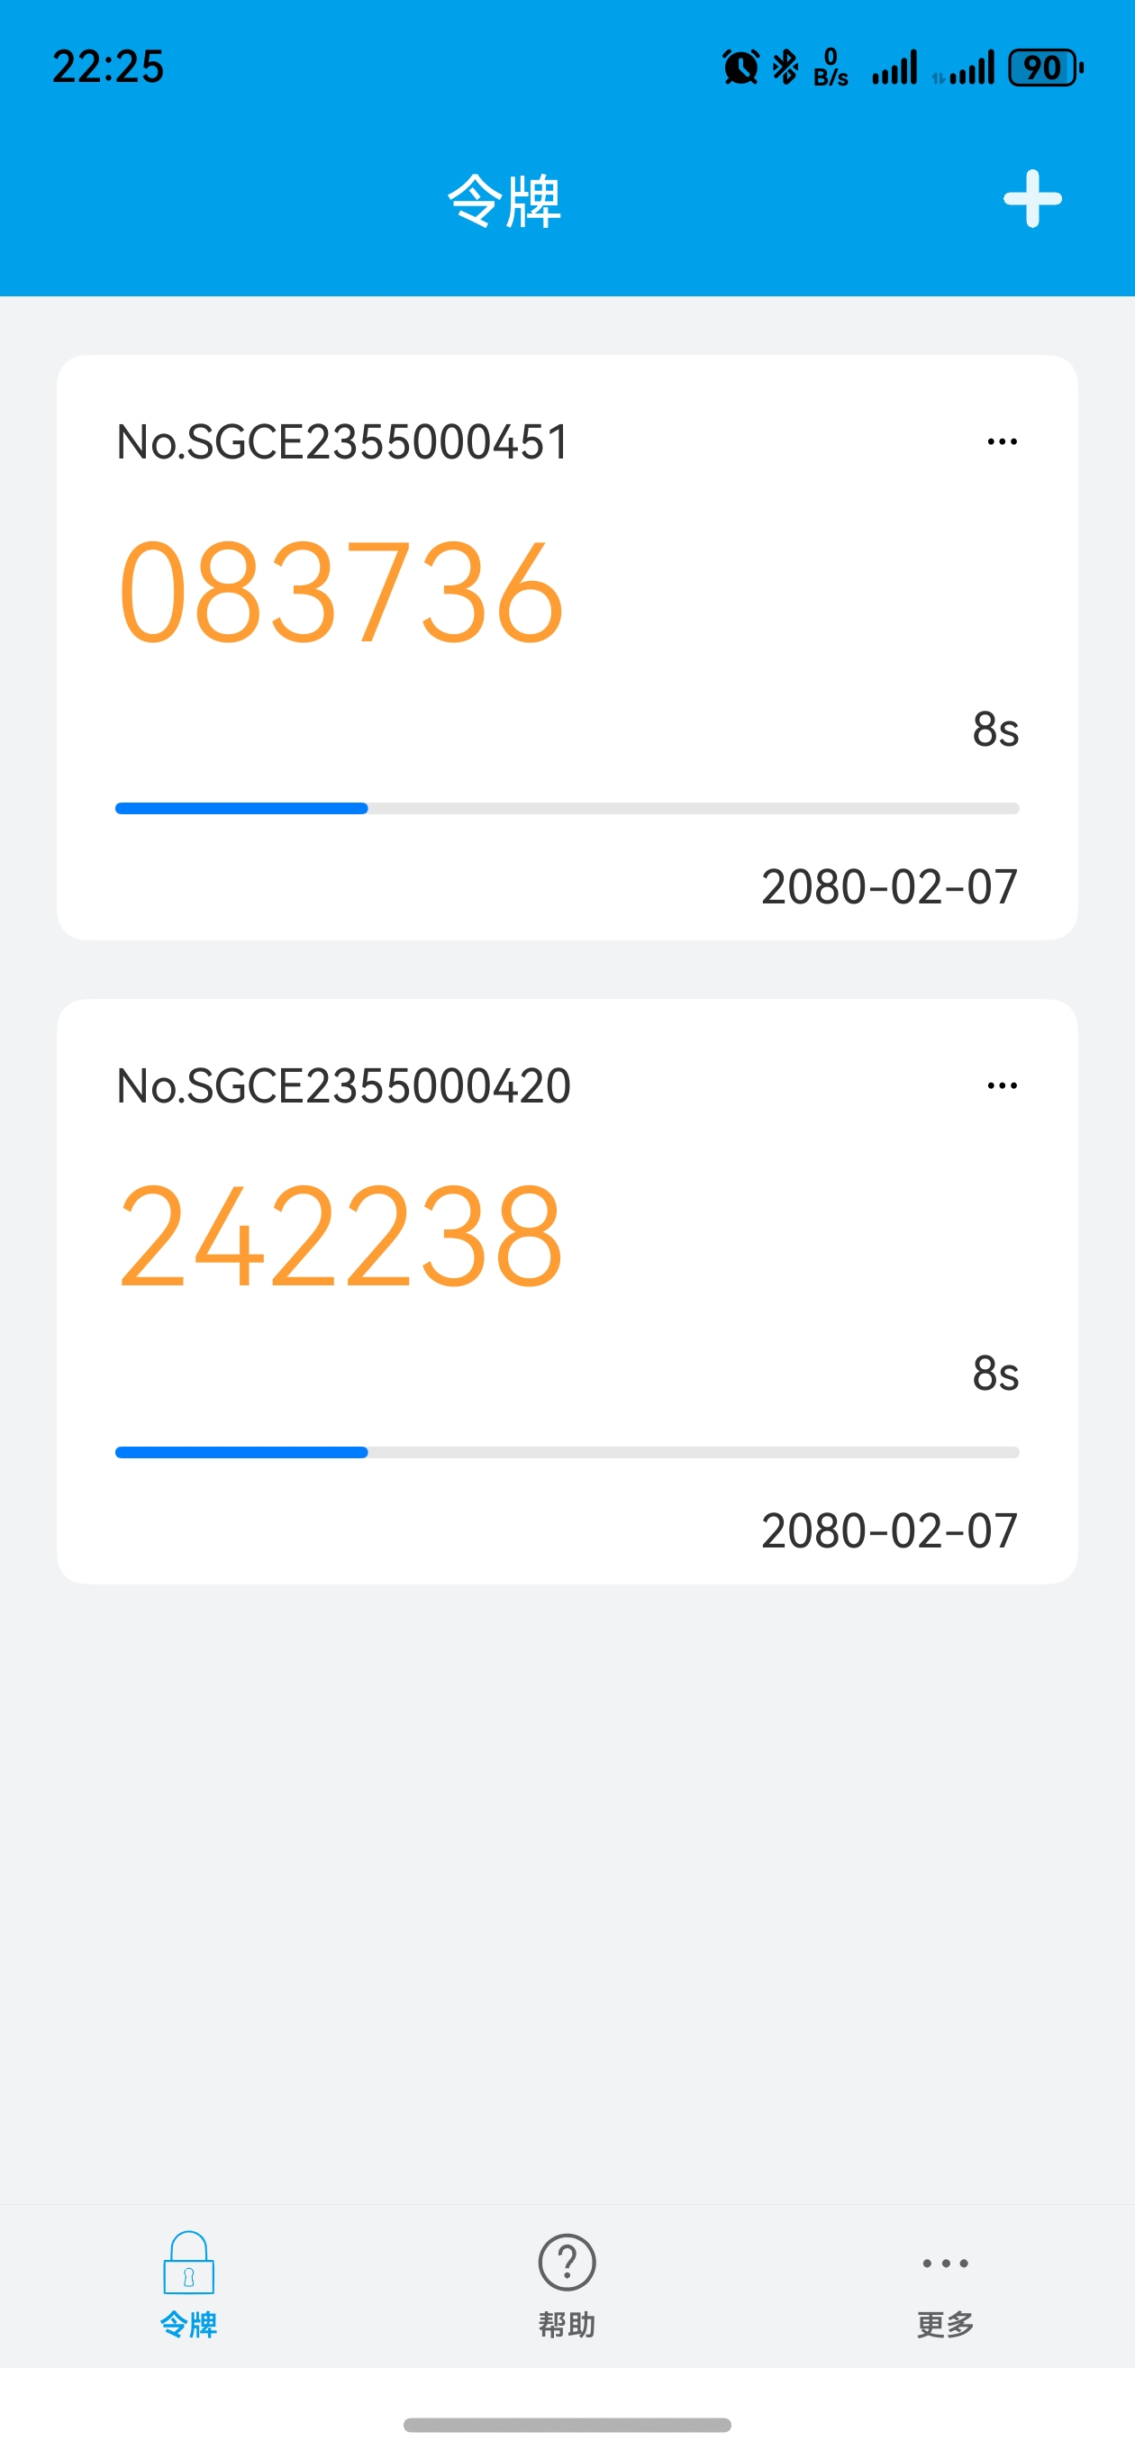Tap the one-time code 083736
Viewport: 1135px width, 2450px height.
coord(340,592)
